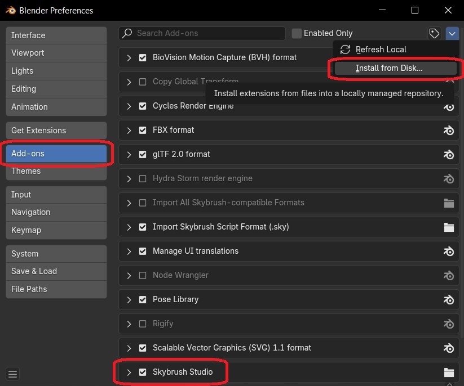Click the folder icon next to Skybrush Studio
This screenshot has height=386, width=464.
[x=449, y=372]
